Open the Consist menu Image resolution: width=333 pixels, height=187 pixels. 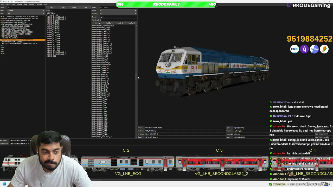click(x=8, y=4)
